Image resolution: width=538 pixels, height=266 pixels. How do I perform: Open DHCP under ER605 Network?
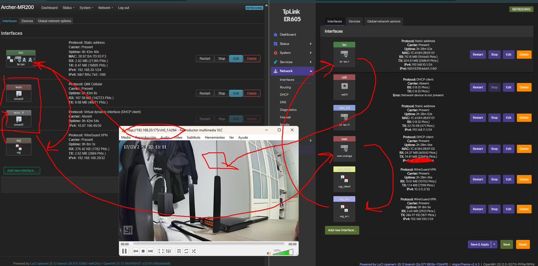pos(284,94)
